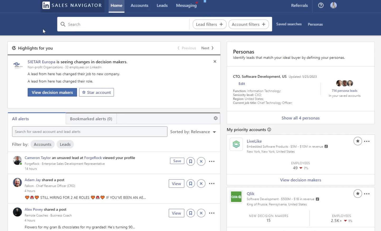Click Adam Jay's profile photo

coord(17,182)
